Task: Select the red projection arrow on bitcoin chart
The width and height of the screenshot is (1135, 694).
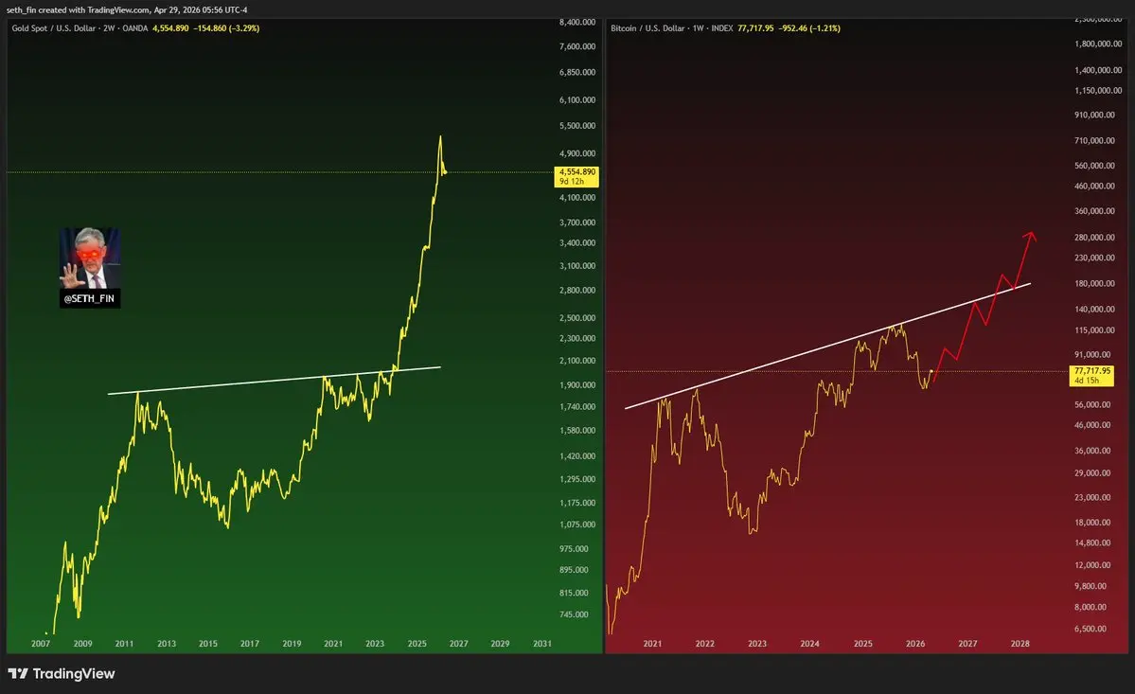Action: (x=985, y=307)
